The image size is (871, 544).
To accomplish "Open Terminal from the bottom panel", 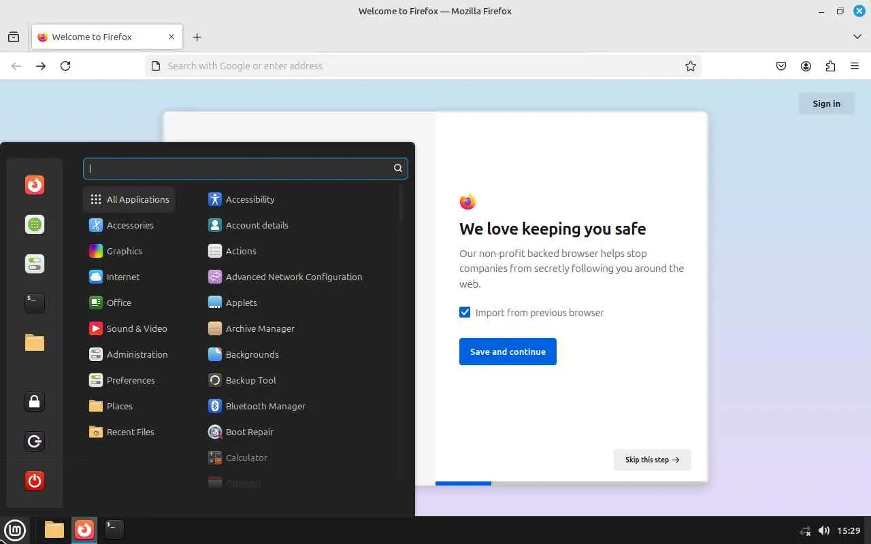I will pyautogui.click(x=114, y=528).
